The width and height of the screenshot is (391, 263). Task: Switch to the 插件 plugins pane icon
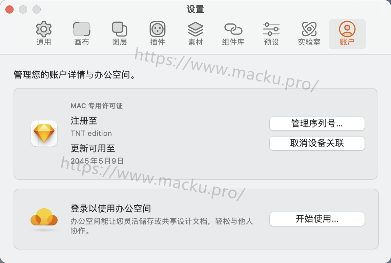pos(158,29)
